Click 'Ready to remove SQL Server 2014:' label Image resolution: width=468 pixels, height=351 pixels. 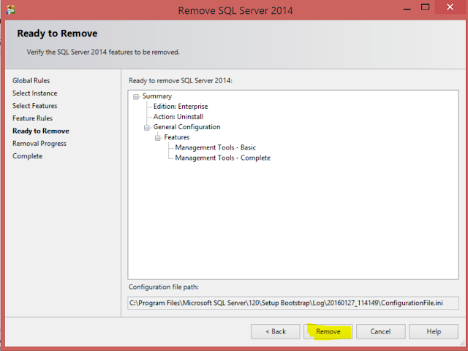coord(181,80)
